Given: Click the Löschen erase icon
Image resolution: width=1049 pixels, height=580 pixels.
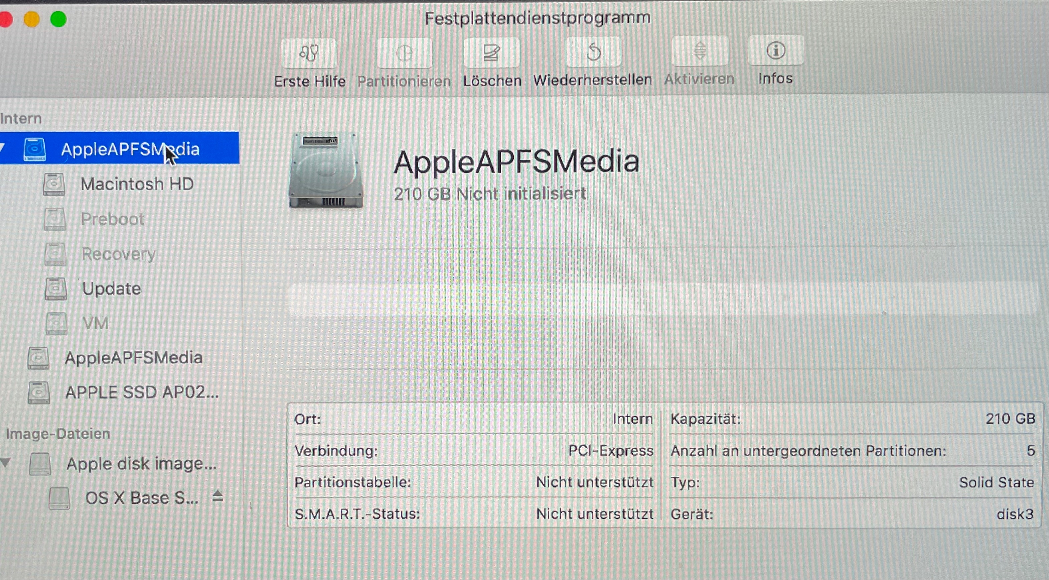Looking at the screenshot, I should [x=491, y=52].
